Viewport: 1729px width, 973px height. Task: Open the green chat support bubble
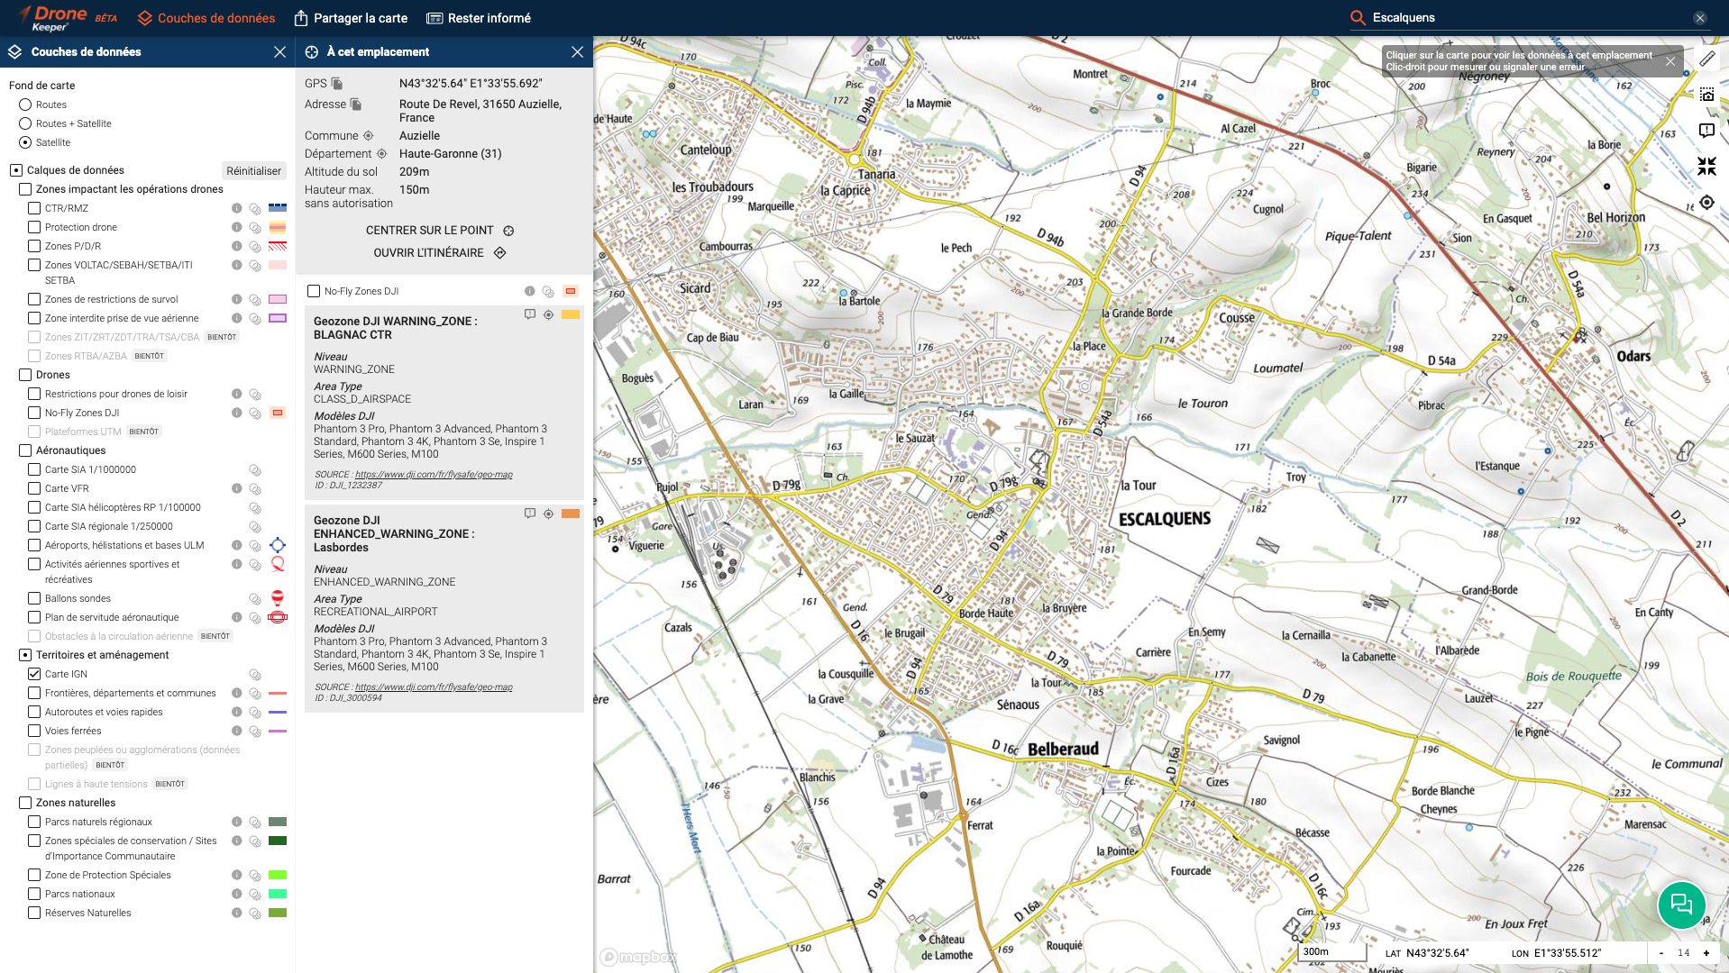click(x=1681, y=904)
